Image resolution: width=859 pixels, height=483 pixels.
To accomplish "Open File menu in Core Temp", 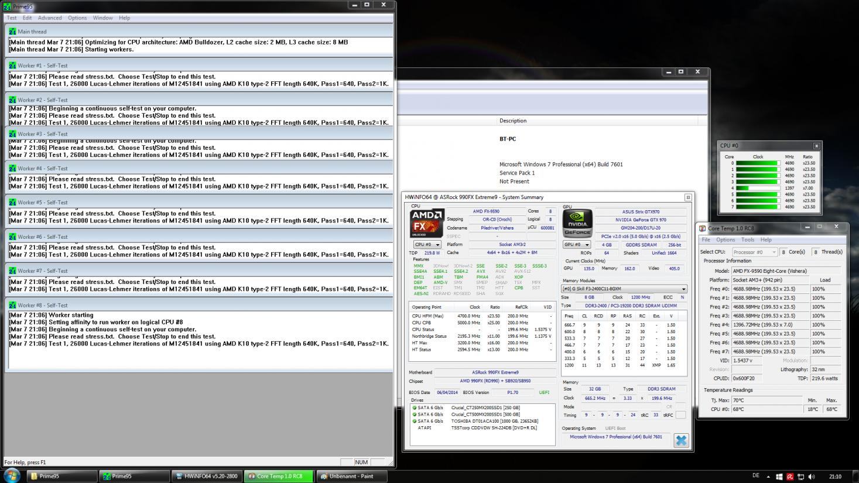I will [x=706, y=240].
